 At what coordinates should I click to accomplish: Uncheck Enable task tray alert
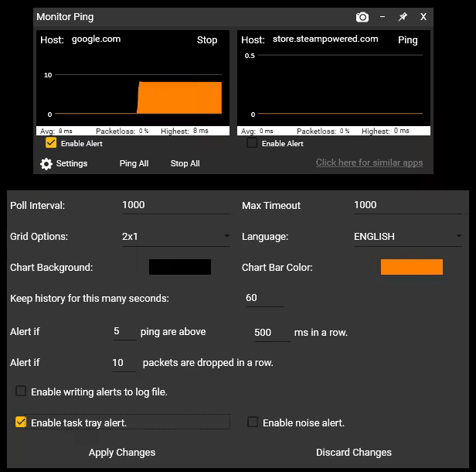tap(21, 422)
